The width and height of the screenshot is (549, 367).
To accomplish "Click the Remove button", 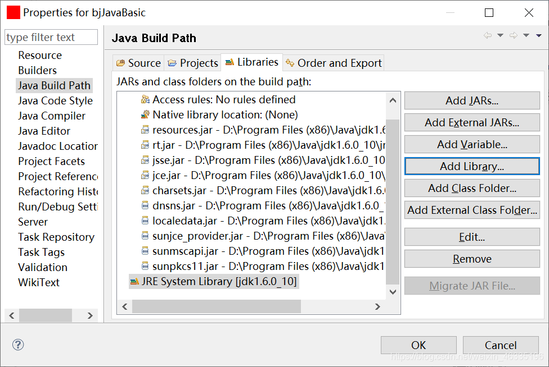I will (x=472, y=259).
